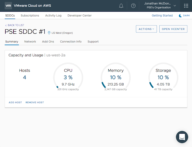Open the Actions dropdown

(x=146, y=29)
